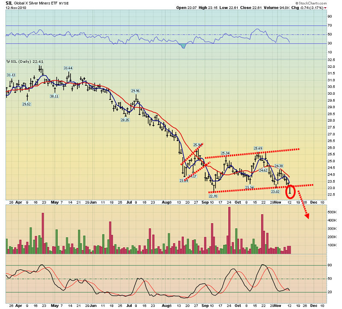This screenshot has height=309, width=342.
Task: Select the Global X Silver Miners ETF title
Action: pos(36,3)
